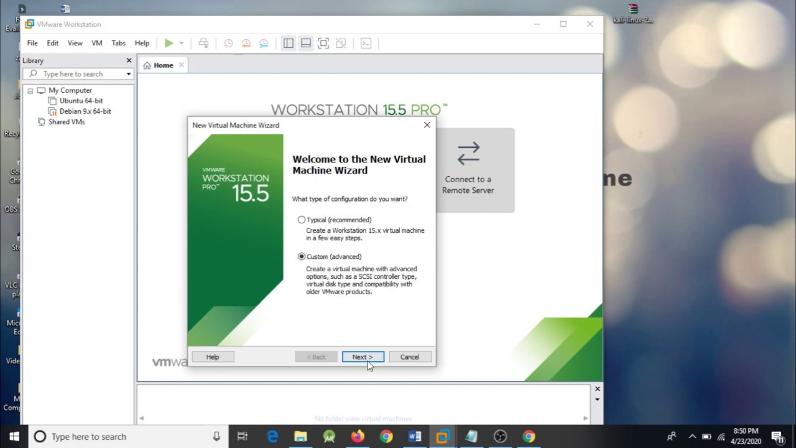The height and width of the screenshot is (448, 796).
Task: Click the wizard Cancel button
Action: tap(410, 357)
